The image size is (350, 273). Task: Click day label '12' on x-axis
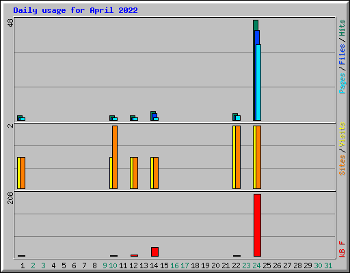pos(133,265)
